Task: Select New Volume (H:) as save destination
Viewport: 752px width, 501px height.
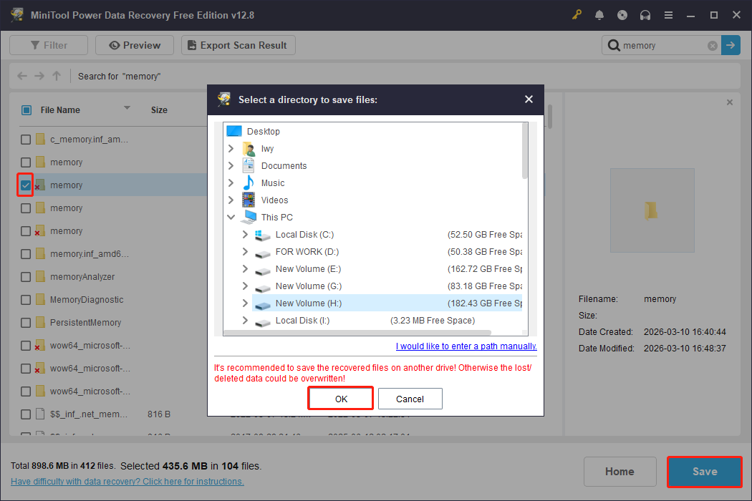Action: (308, 303)
